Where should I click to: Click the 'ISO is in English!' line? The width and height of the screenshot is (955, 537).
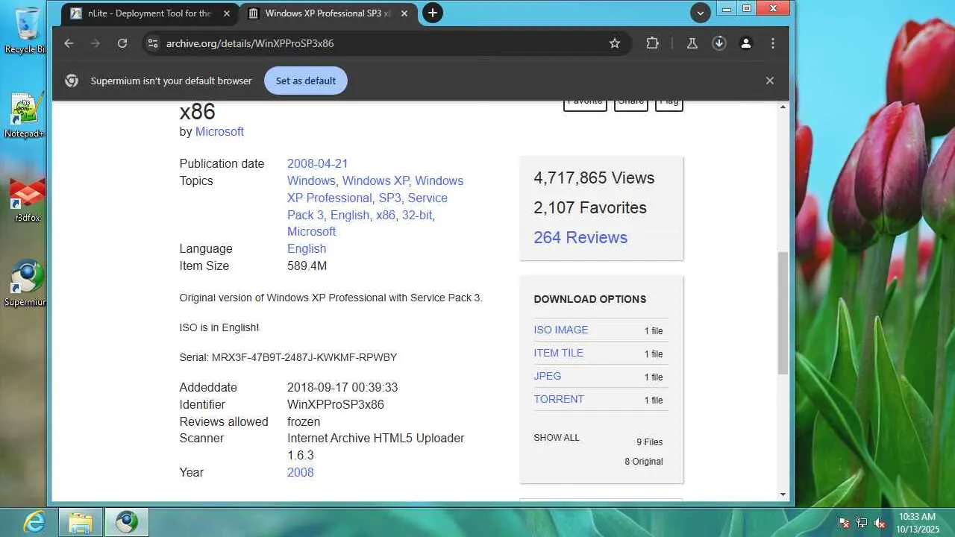click(x=219, y=327)
